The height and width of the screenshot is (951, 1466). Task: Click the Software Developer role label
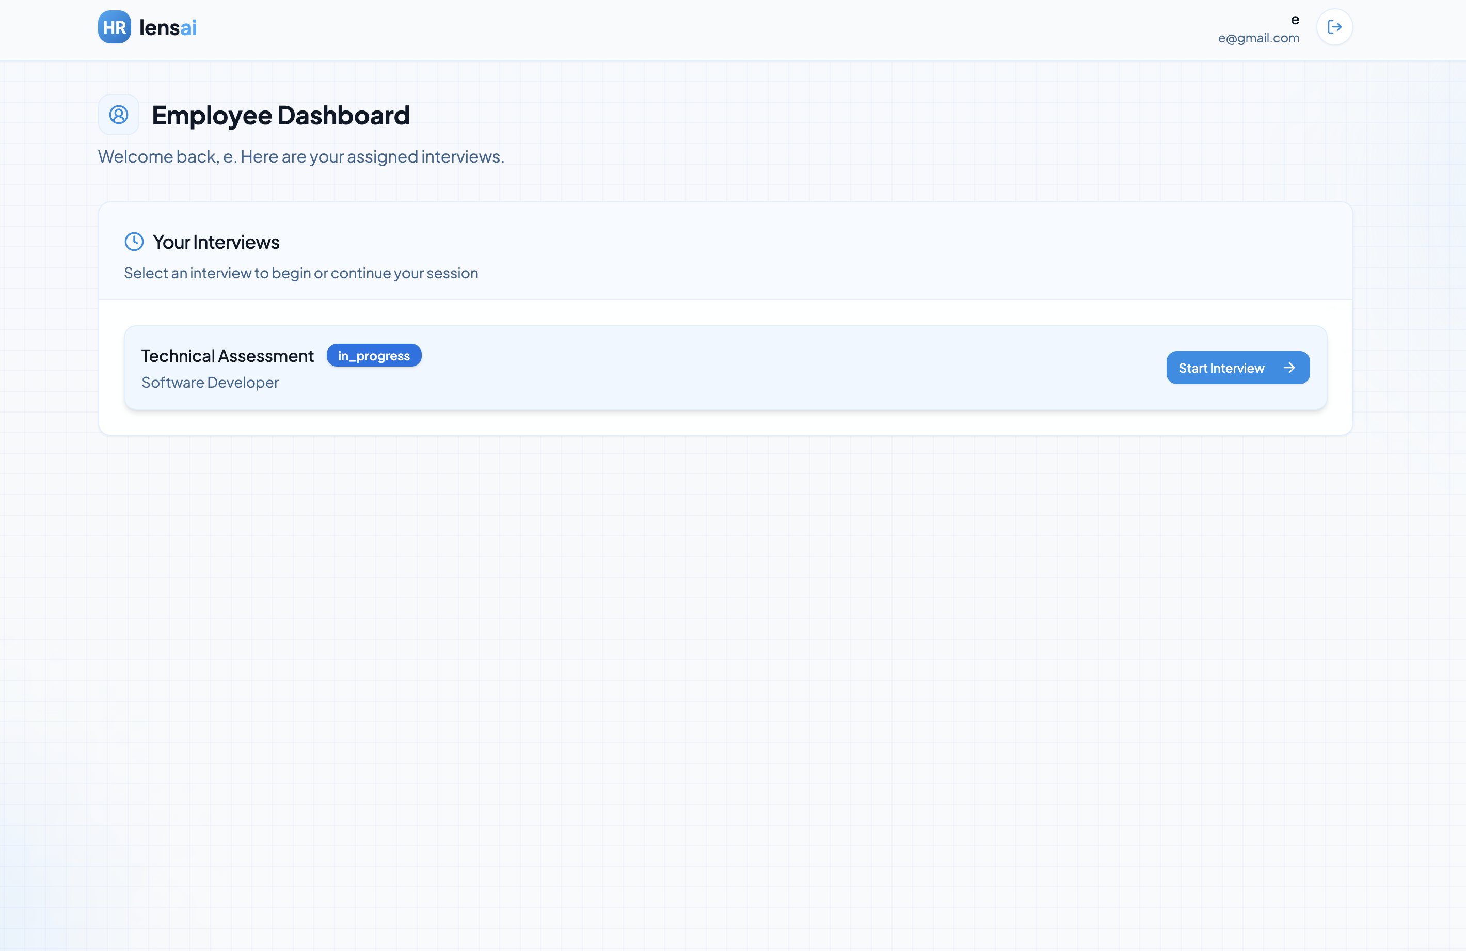tap(210, 383)
